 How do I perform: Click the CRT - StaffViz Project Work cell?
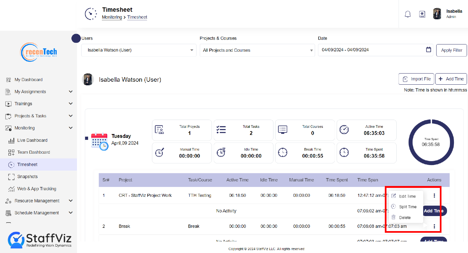tap(145, 195)
